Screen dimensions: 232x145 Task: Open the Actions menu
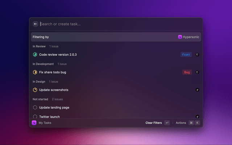point(181,123)
